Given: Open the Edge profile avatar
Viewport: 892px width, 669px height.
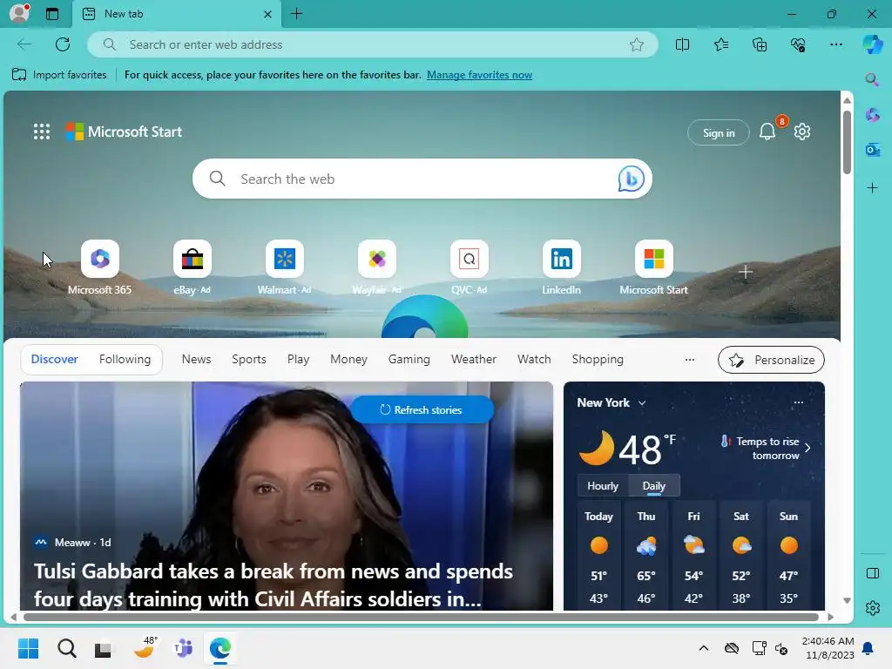Looking at the screenshot, I should 19,13.
